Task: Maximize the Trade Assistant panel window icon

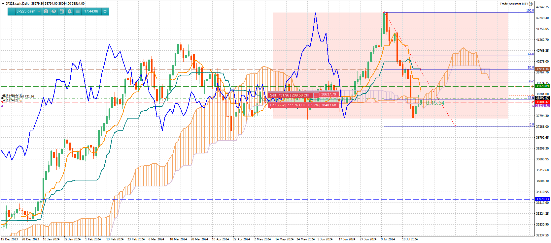Action: tap(105, 11)
